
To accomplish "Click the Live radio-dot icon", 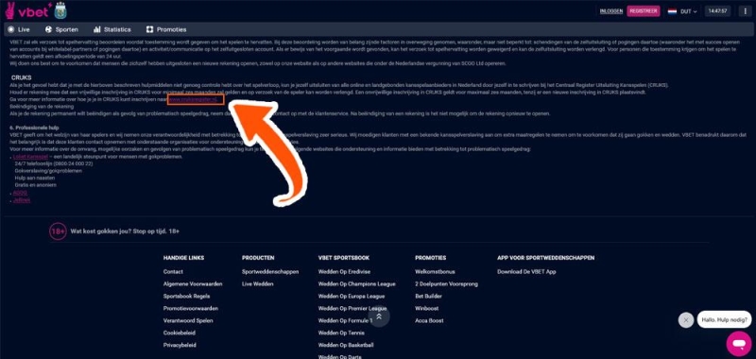I will pos(11,29).
